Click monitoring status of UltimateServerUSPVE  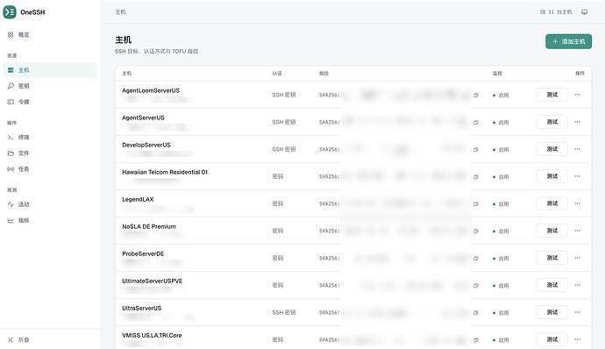point(501,286)
